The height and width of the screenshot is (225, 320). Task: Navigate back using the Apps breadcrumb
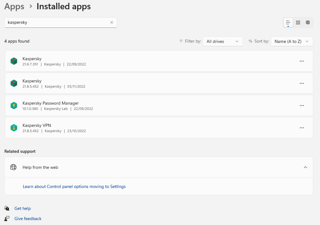pyautogui.click(x=14, y=6)
